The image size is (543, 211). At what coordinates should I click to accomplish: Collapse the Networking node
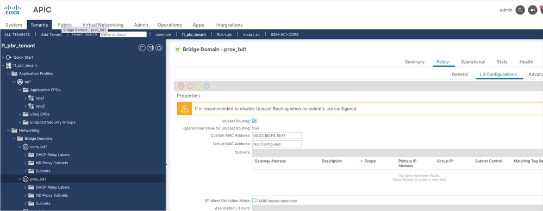(8, 131)
